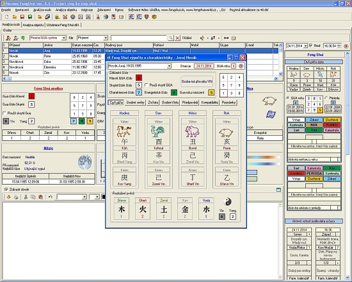
Task: Click the up-down sort arrows icon
Action: point(213,38)
